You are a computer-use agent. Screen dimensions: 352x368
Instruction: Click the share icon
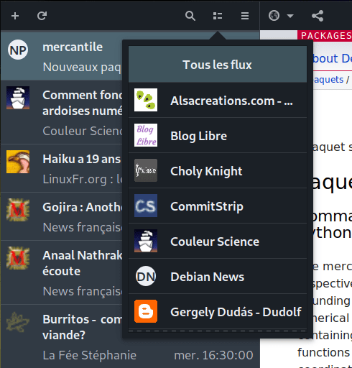click(318, 16)
